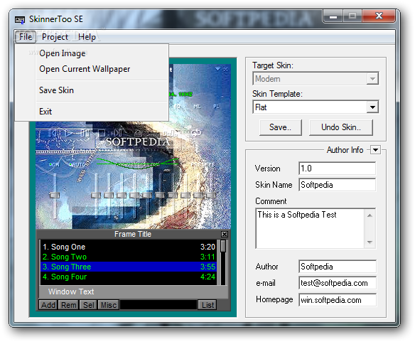Click the Rem playlist button

click(x=68, y=305)
